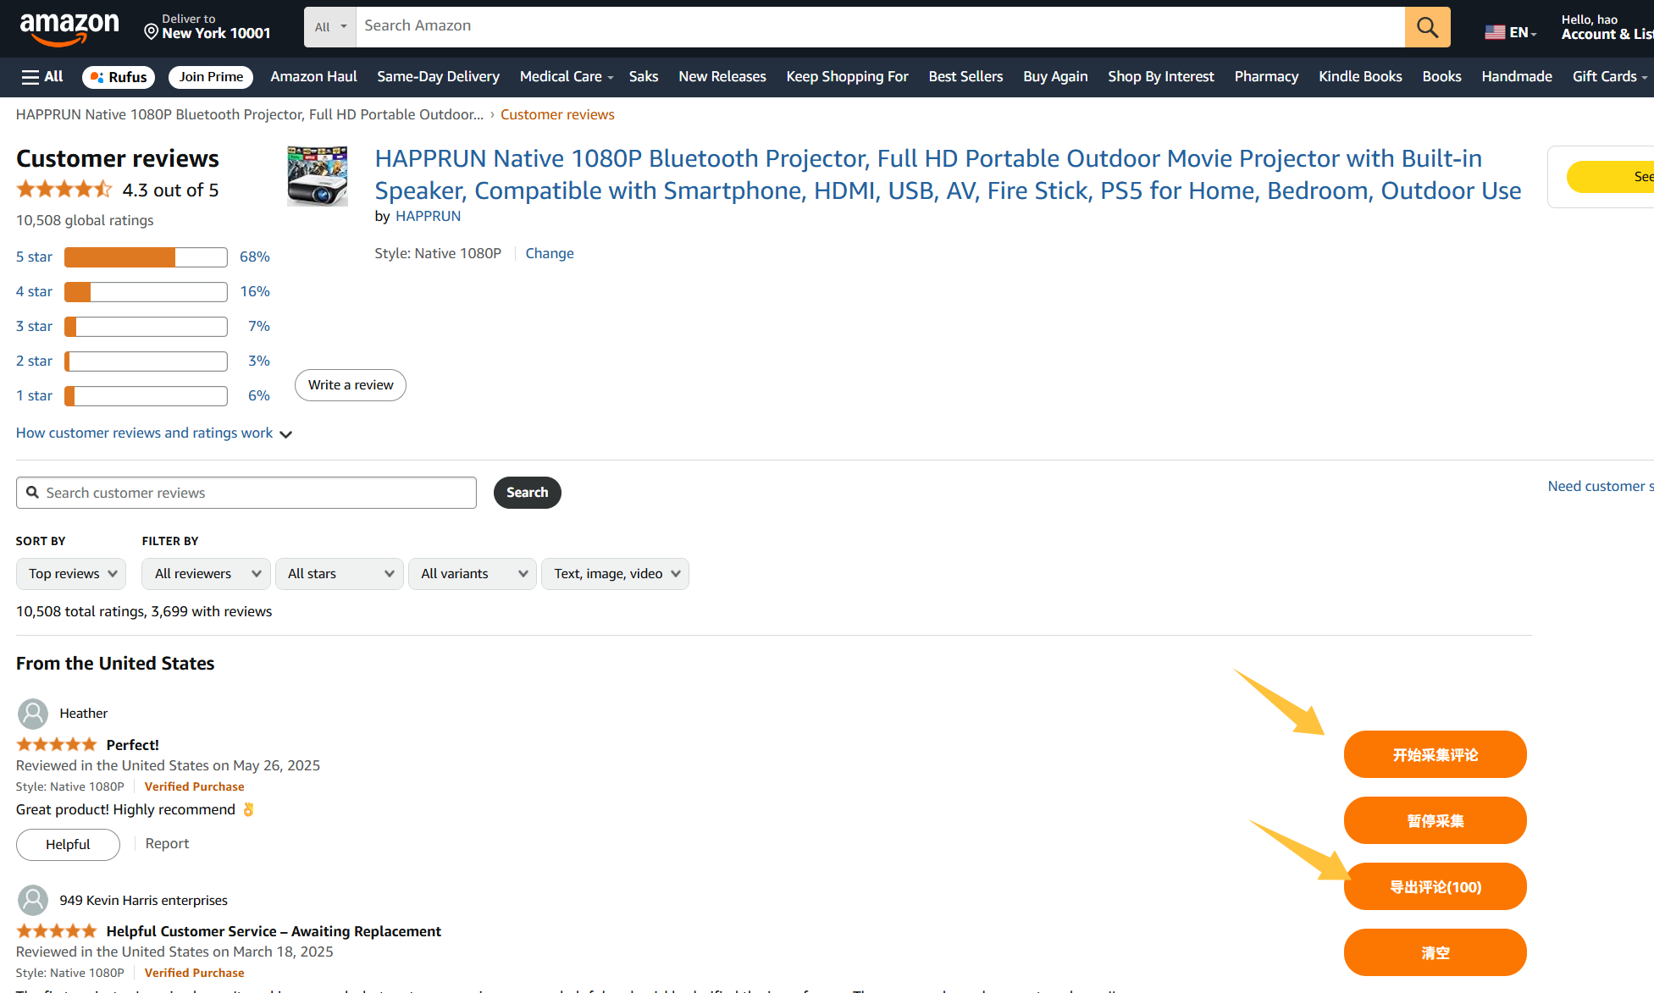Click the search magnifier button
1654x993 pixels.
click(1427, 27)
